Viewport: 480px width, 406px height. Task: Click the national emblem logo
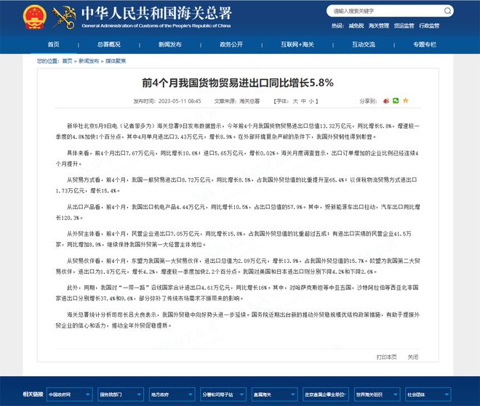35,17
